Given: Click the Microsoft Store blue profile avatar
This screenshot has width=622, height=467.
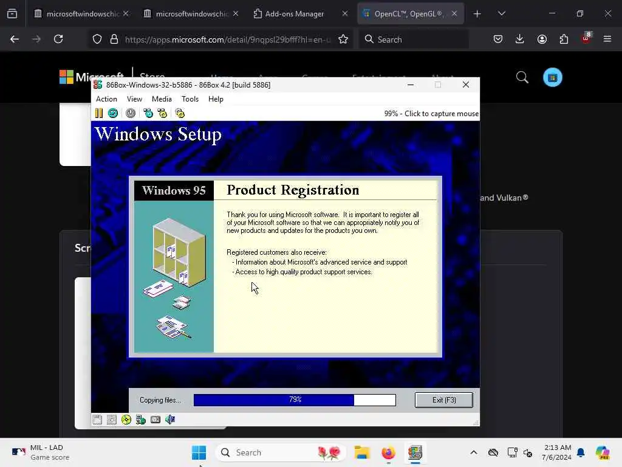Looking at the screenshot, I should click(553, 77).
